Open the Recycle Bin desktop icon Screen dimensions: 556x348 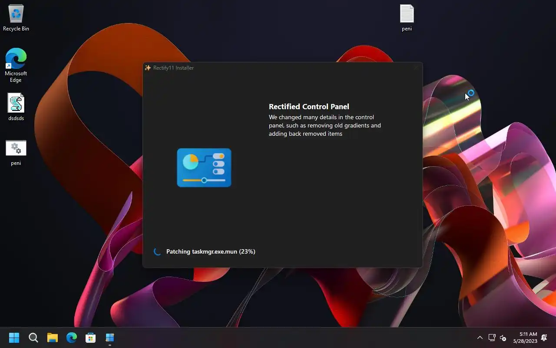(16, 18)
